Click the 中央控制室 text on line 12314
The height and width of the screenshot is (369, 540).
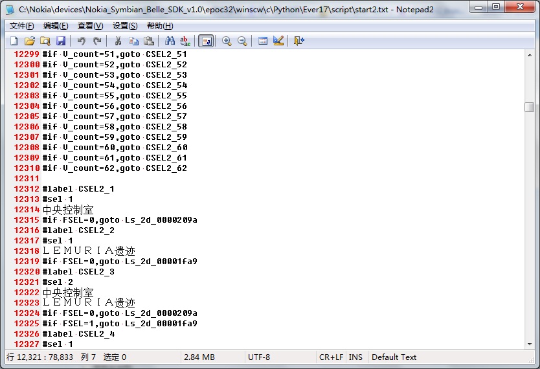click(x=68, y=210)
